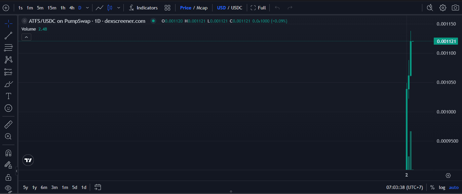Toggle log scale mode
The image size is (462, 194).
[442, 187]
